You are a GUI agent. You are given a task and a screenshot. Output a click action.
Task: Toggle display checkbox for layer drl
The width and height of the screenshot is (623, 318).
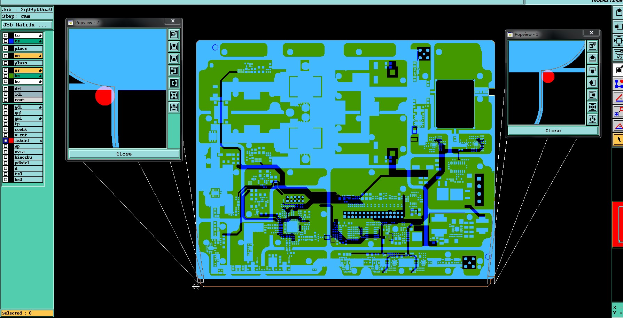click(x=6, y=89)
